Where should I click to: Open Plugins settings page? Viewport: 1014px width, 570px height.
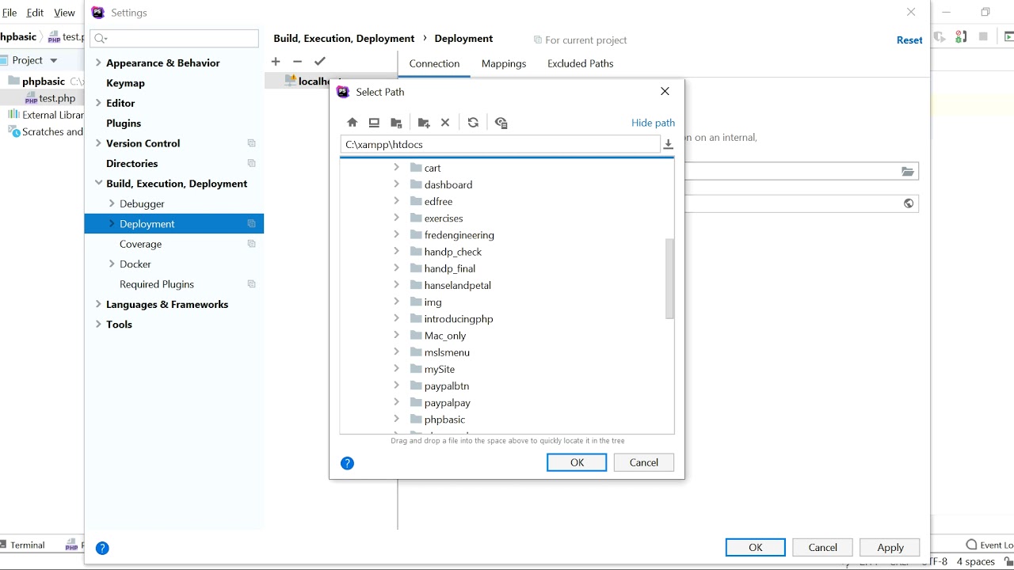point(124,123)
